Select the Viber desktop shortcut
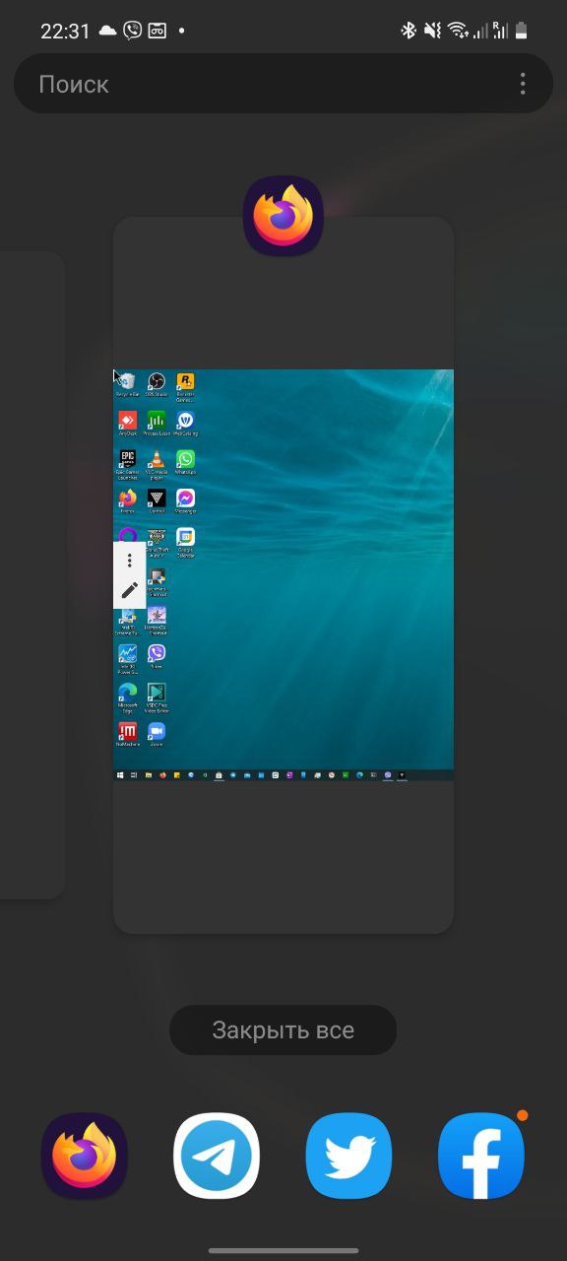567x1261 pixels. pos(156,656)
